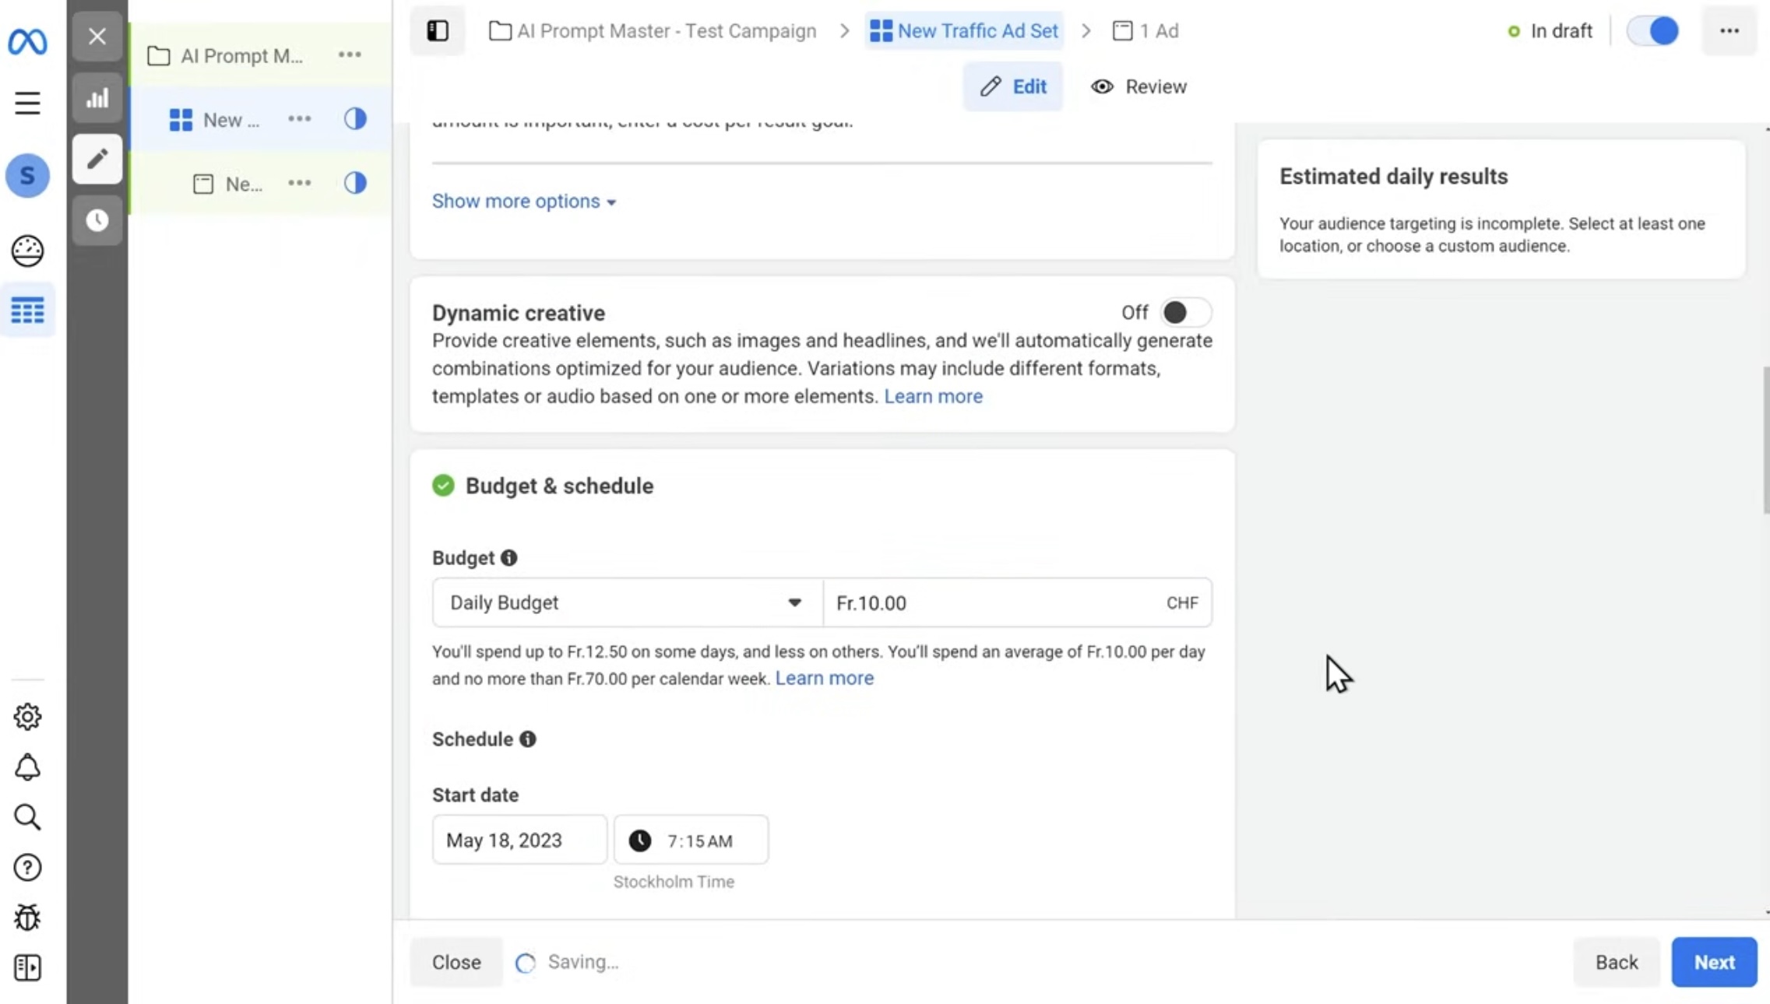This screenshot has width=1770, height=1004.
Task: Toggle the side panel layout button
Action: click(x=438, y=31)
